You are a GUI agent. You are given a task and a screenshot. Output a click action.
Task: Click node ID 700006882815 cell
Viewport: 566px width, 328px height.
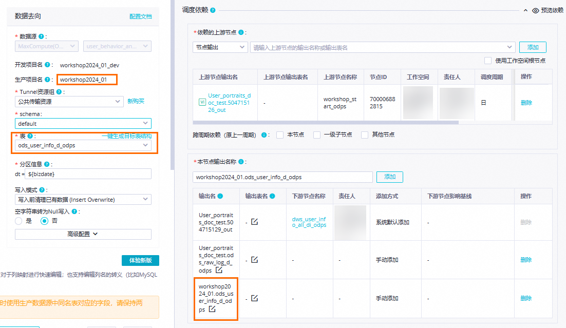tap(382, 103)
